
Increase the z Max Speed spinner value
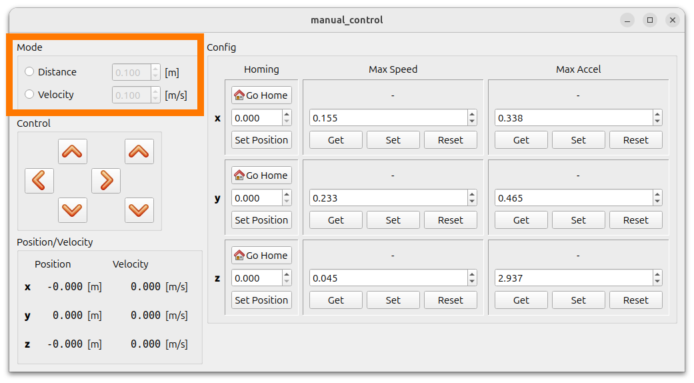[472, 274]
